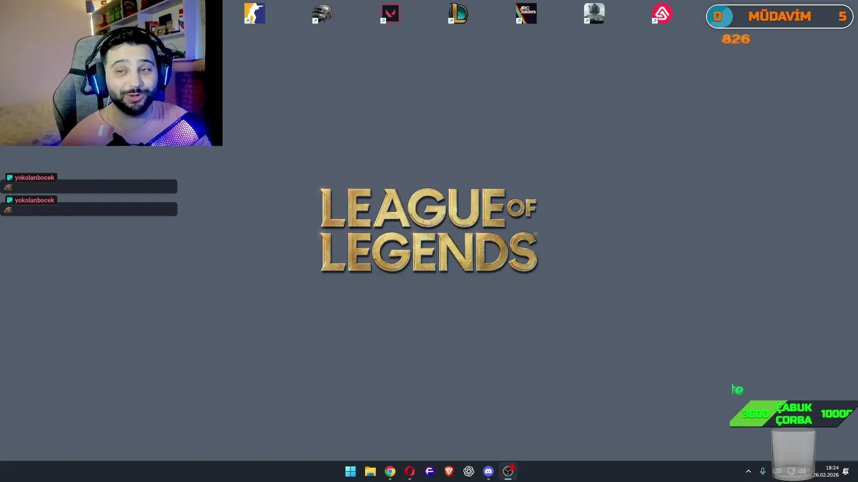Image resolution: width=858 pixels, height=482 pixels.
Task: Show hidden system tray icons
Action: click(748, 471)
